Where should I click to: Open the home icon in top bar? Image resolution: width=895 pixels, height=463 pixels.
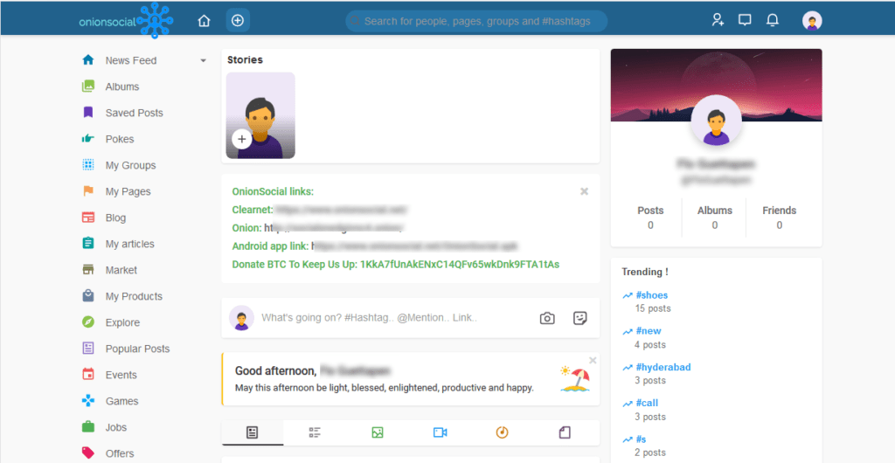pyautogui.click(x=204, y=21)
